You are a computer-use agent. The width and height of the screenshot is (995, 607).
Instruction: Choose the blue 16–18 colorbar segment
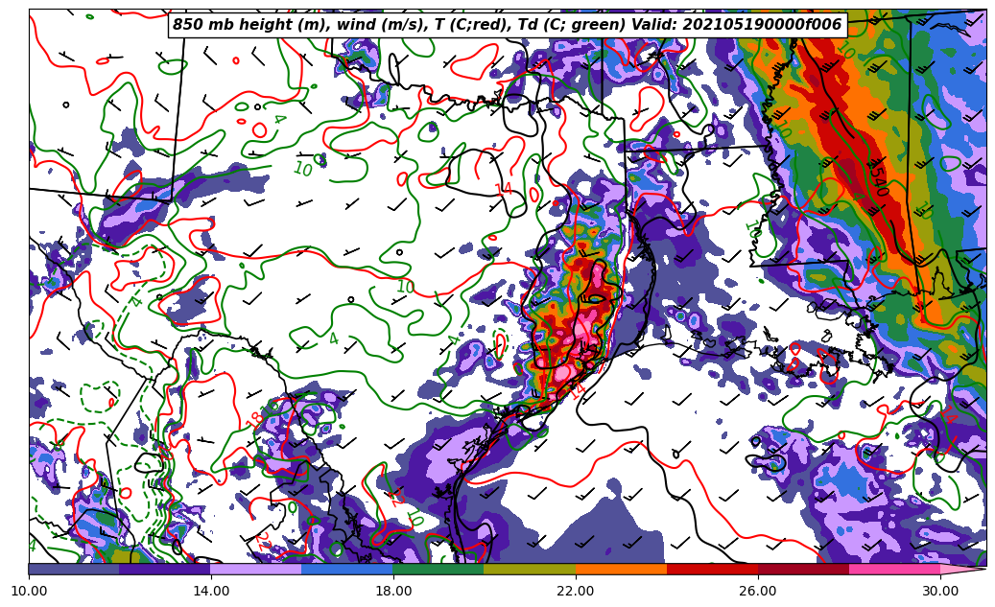click(346, 570)
